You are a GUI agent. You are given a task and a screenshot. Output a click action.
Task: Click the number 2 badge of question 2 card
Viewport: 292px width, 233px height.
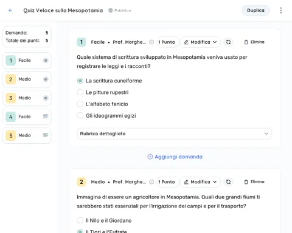[82, 182]
